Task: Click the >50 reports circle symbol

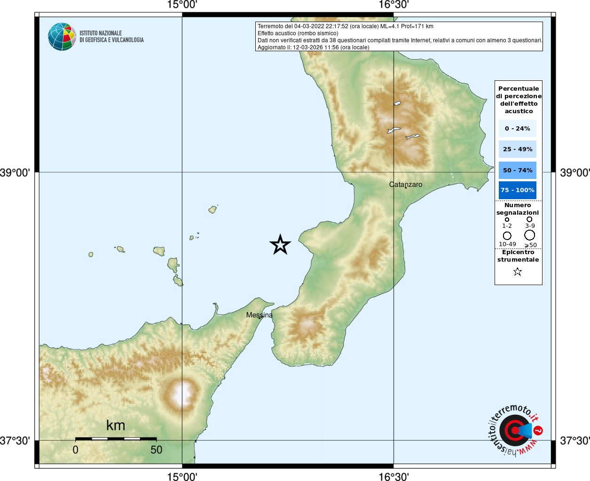Action: tap(530, 235)
